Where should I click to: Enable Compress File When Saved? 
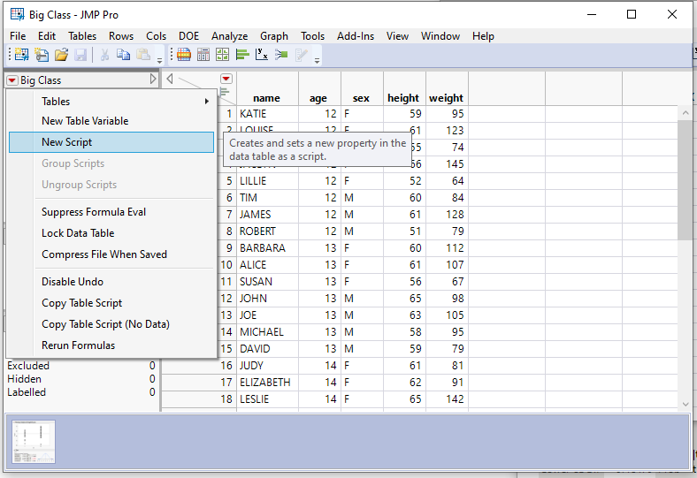(x=104, y=254)
